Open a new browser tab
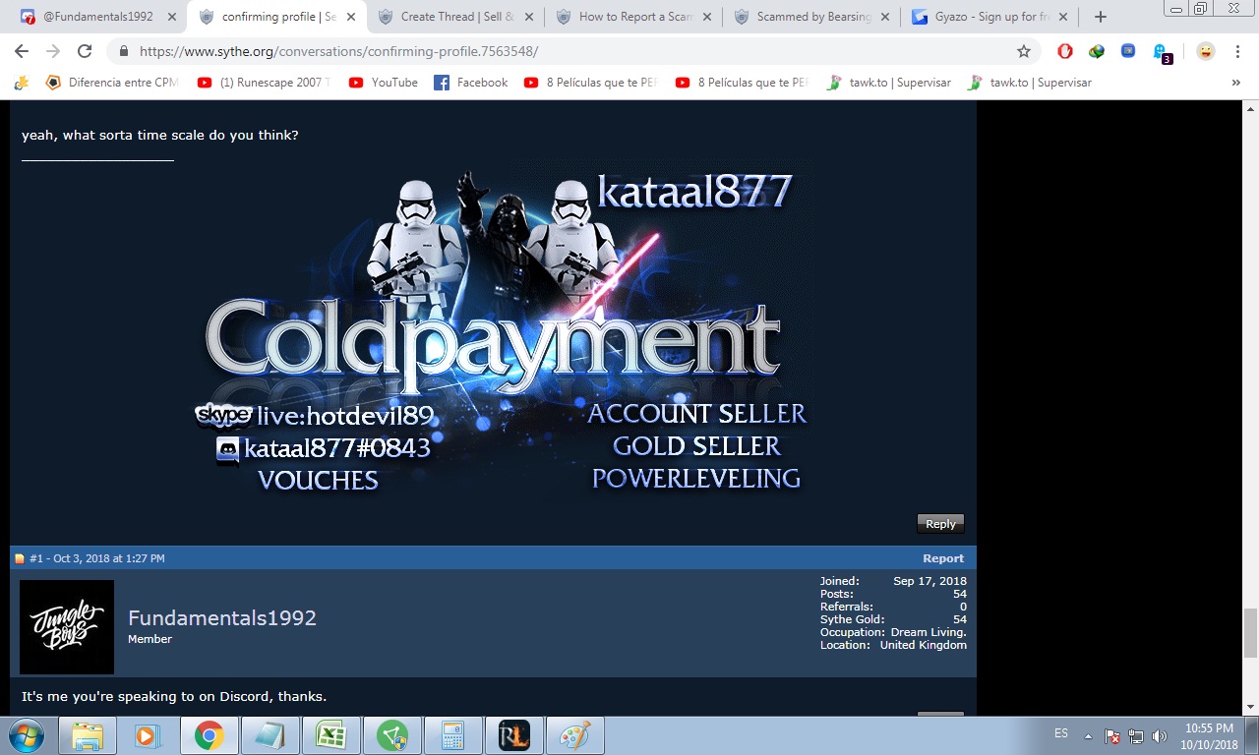The image size is (1259, 755). click(1101, 17)
